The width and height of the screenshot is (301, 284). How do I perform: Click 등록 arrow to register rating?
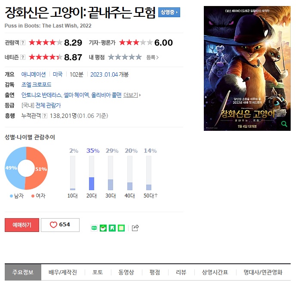(152, 57)
